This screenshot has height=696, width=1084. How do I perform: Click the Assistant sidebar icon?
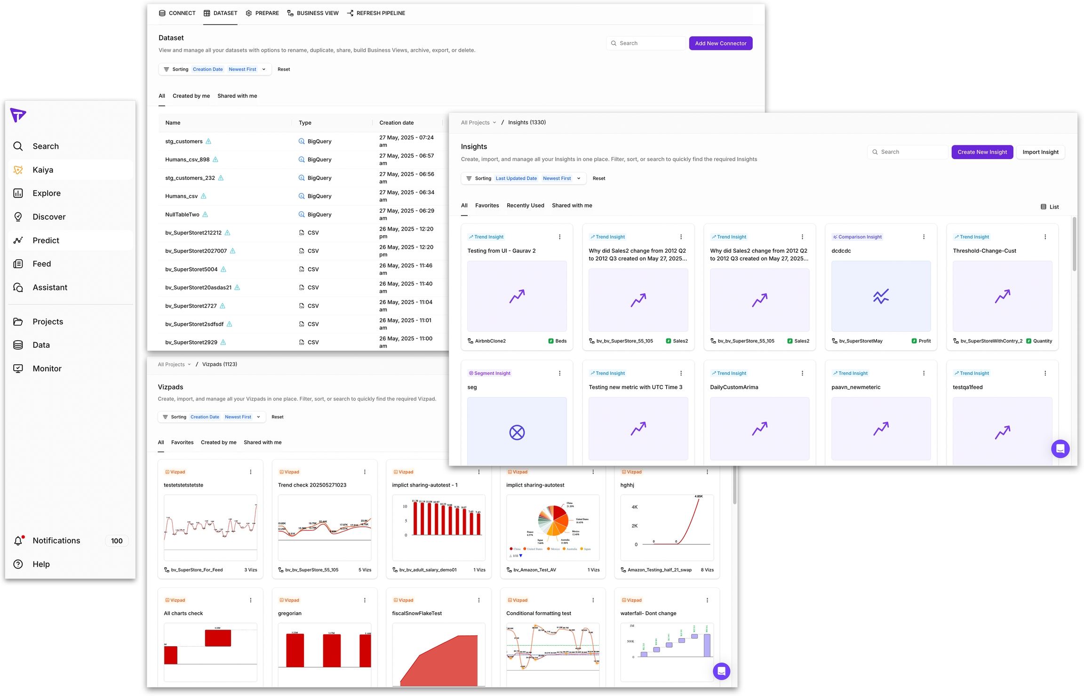click(18, 288)
